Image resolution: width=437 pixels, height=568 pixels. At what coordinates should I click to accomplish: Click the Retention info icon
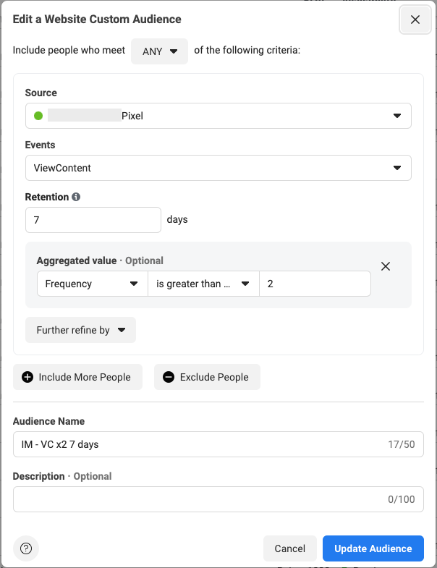76,197
